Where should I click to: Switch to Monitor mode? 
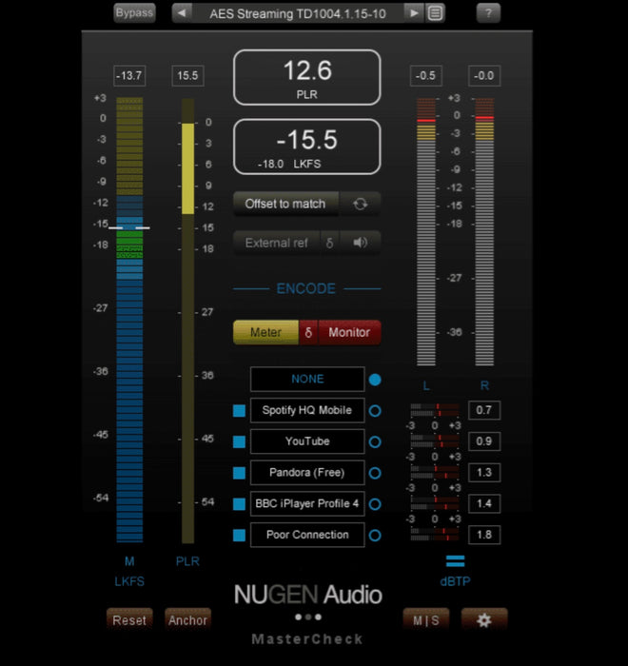click(349, 332)
